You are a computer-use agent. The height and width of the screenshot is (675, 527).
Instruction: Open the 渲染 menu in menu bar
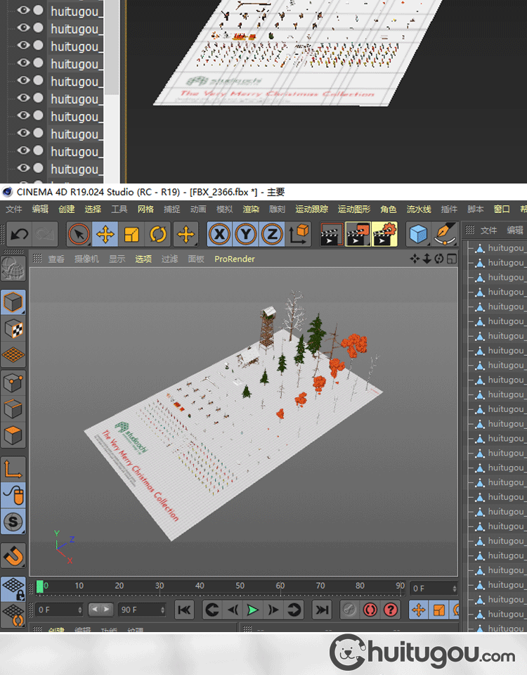click(251, 209)
